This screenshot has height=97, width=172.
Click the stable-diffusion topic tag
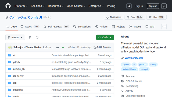click(x=130, y=69)
